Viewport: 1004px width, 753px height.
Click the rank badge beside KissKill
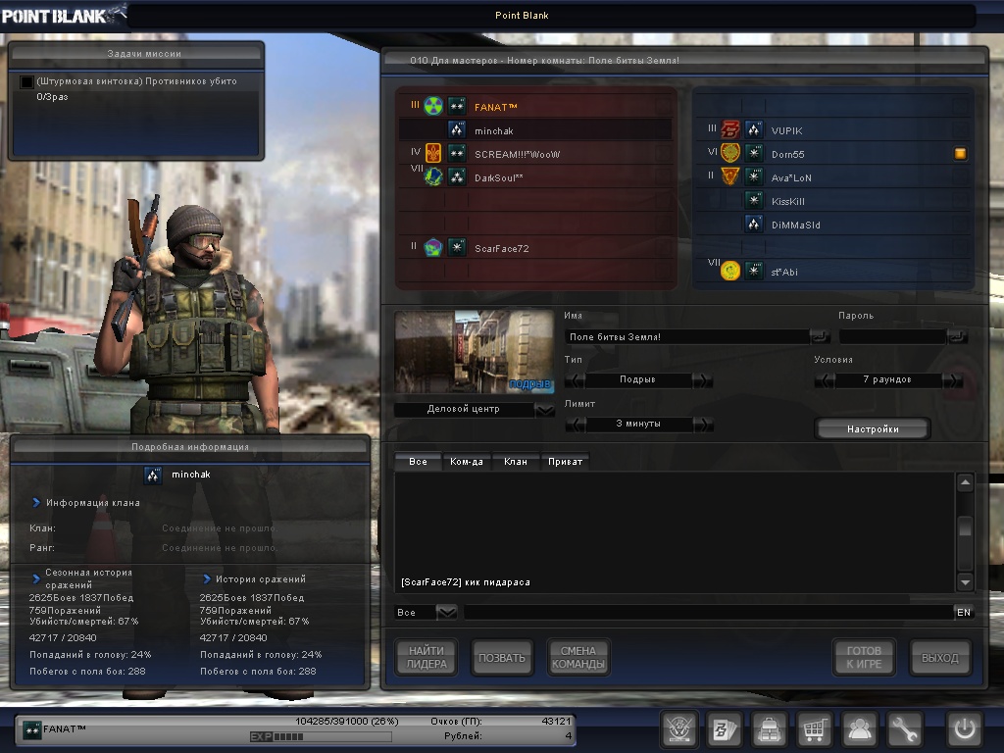(754, 200)
